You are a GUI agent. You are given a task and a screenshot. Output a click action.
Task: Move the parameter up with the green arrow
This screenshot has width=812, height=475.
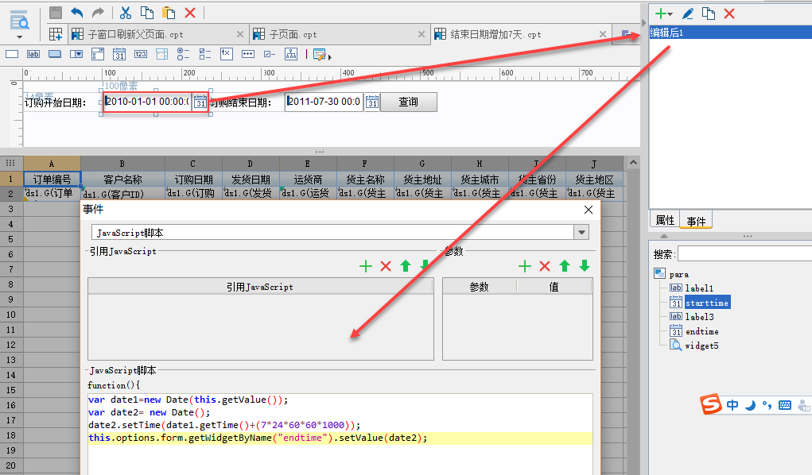(565, 266)
